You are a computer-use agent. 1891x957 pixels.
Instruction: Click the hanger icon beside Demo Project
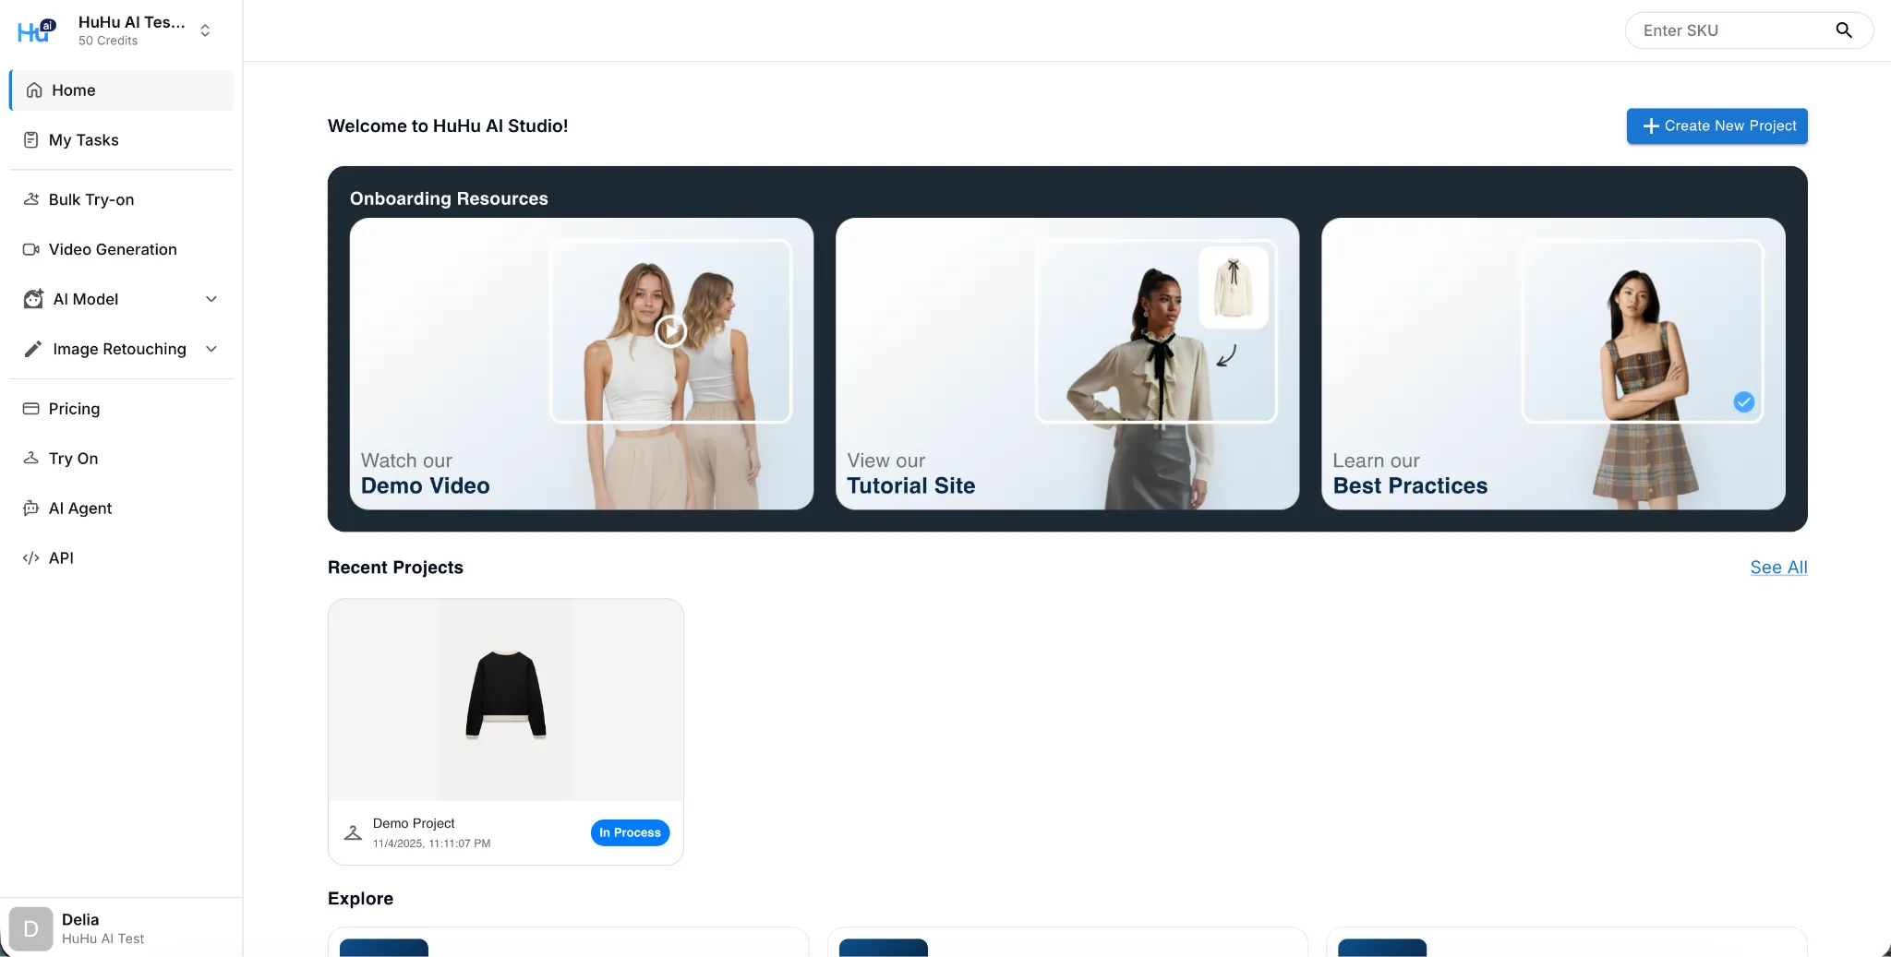click(353, 832)
